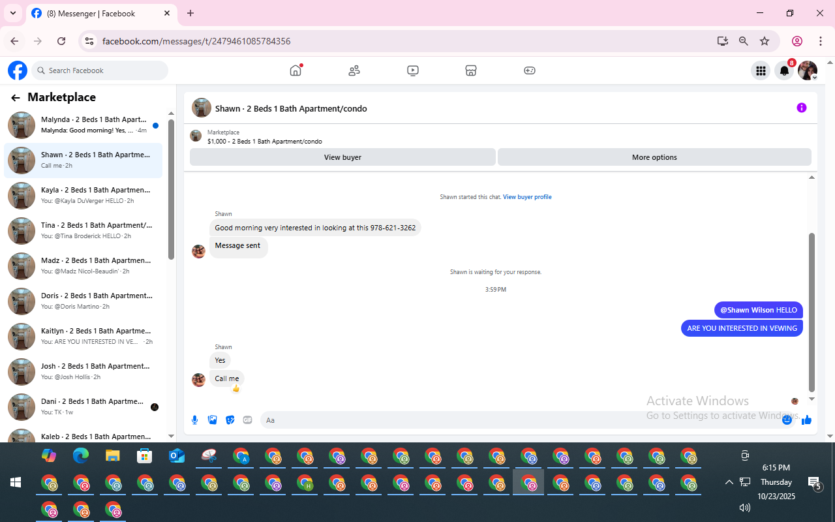Open the emoji picker in message box
835x522 pixels.
tap(787, 420)
